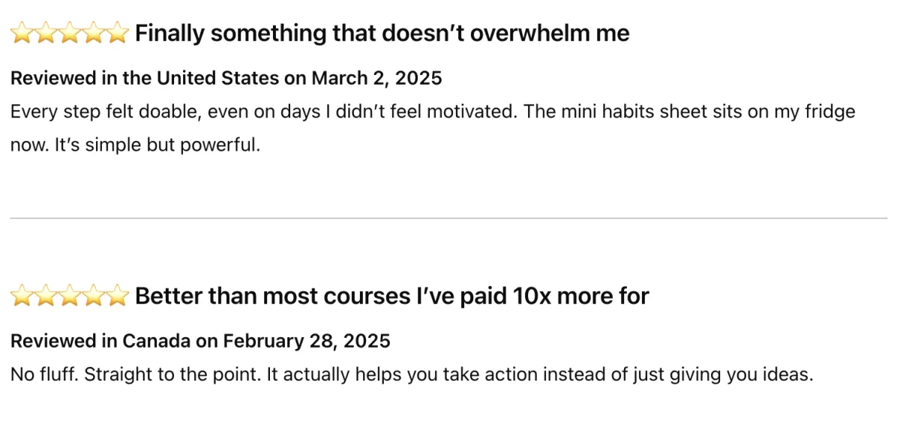900x433 pixels.
Task: Click the 'February 28, 2025' review date
Action: (307, 341)
